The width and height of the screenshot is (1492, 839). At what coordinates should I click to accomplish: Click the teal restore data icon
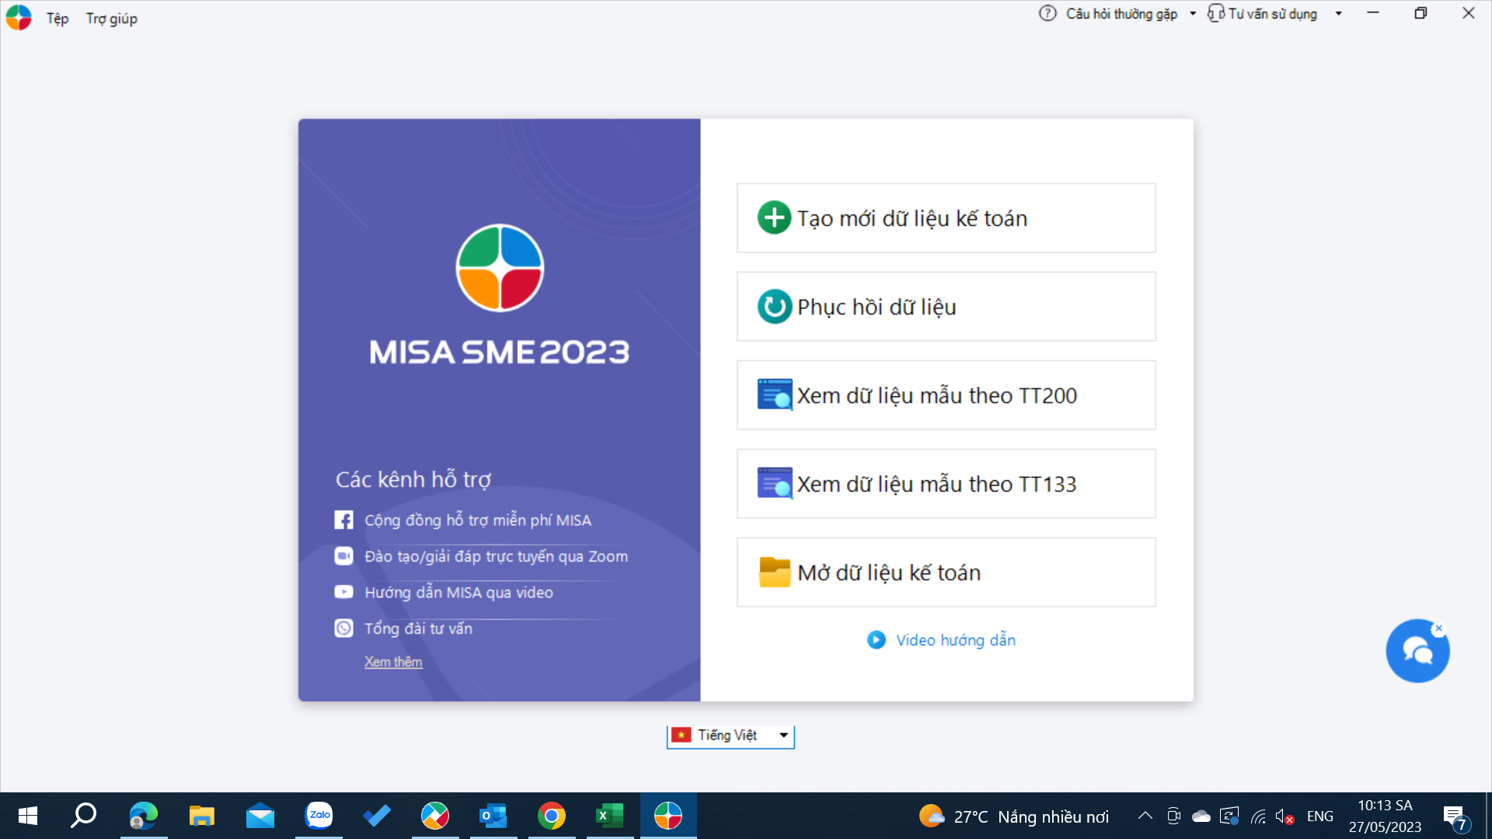coord(774,306)
